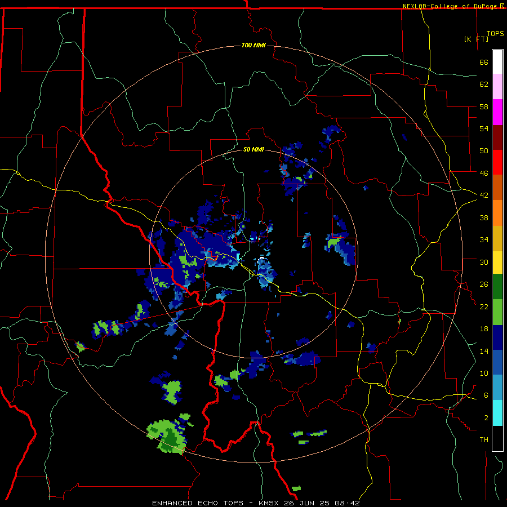This screenshot has width=507, height=507.
Task: Click the '100 NMI' range ring label
Action: click(x=253, y=45)
